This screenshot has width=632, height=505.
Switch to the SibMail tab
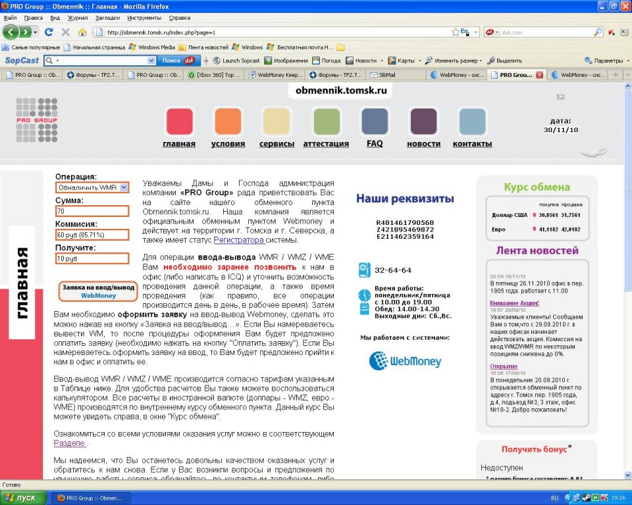[396, 75]
